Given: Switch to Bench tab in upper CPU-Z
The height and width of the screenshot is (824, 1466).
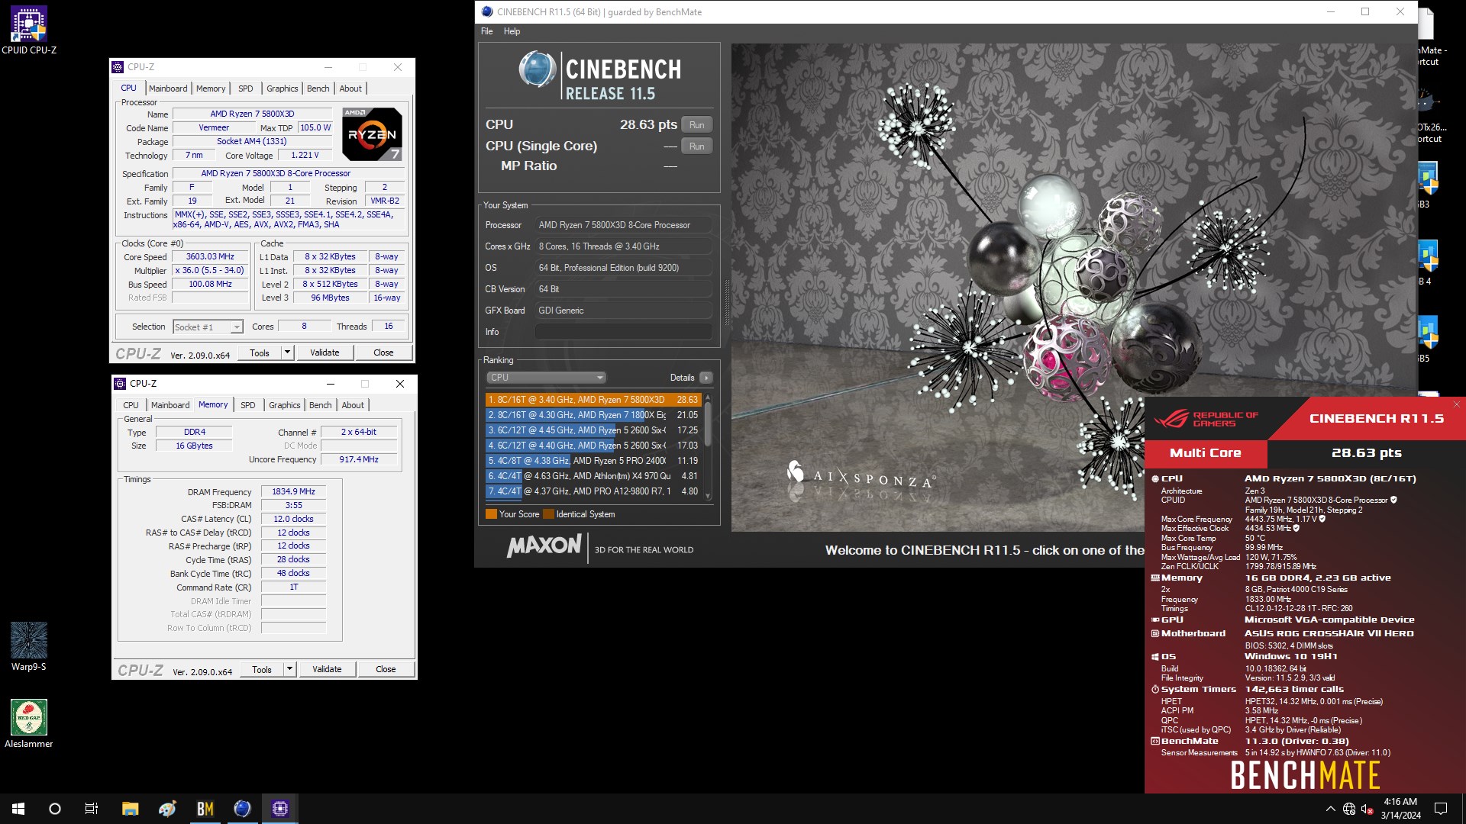Looking at the screenshot, I should (318, 89).
